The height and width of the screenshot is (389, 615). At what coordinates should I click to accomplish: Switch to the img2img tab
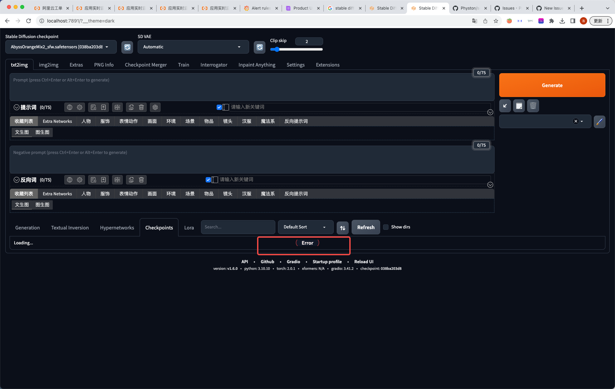coord(48,65)
